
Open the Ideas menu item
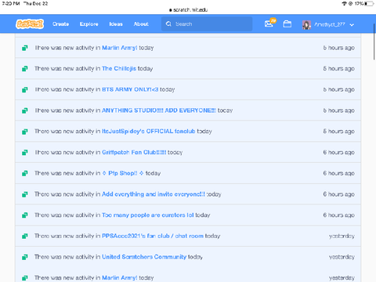click(x=116, y=24)
